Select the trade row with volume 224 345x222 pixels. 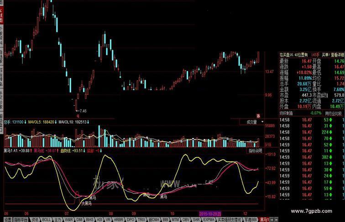(312, 132)
